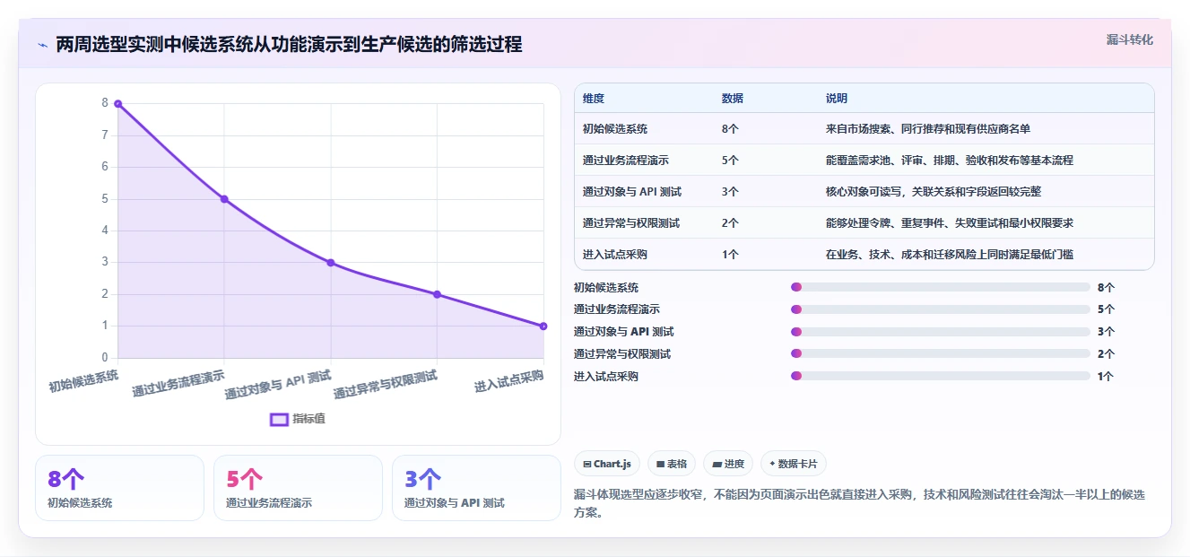This screenshot has width=1190, height=557.
Task: Click progress list label 初始候选系统
Action: (x=606, y=287)
